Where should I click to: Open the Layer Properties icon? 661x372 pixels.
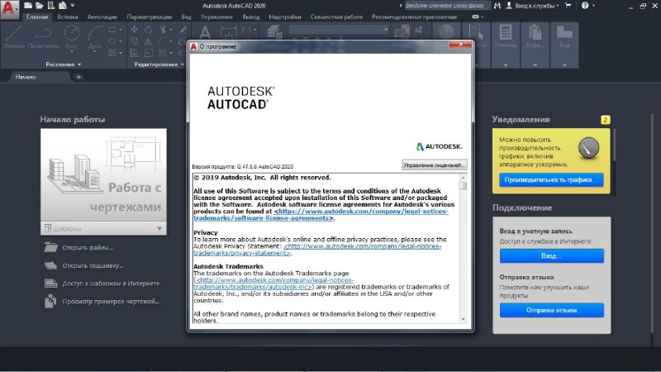click(274, 32)
